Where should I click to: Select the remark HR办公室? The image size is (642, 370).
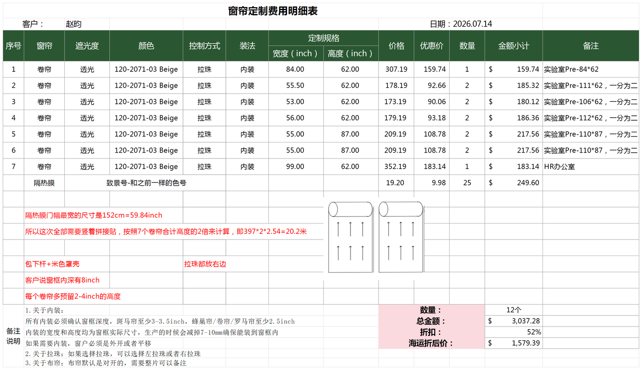[x=559, y=167]
